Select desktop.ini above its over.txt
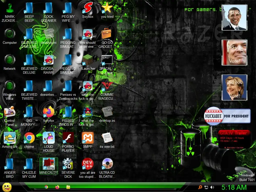 coord(107,114)
